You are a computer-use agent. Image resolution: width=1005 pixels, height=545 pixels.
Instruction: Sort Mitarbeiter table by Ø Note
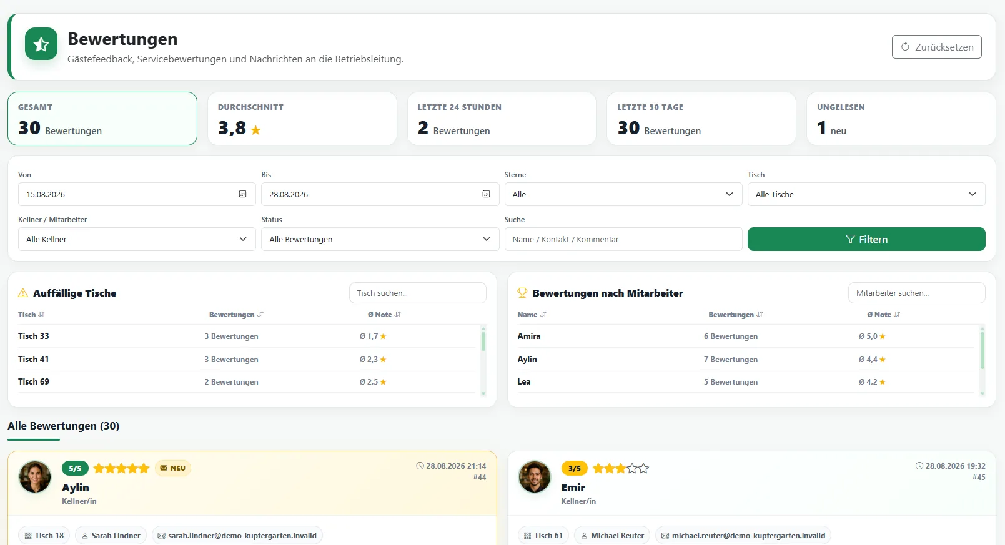click(x=883, y=315)
